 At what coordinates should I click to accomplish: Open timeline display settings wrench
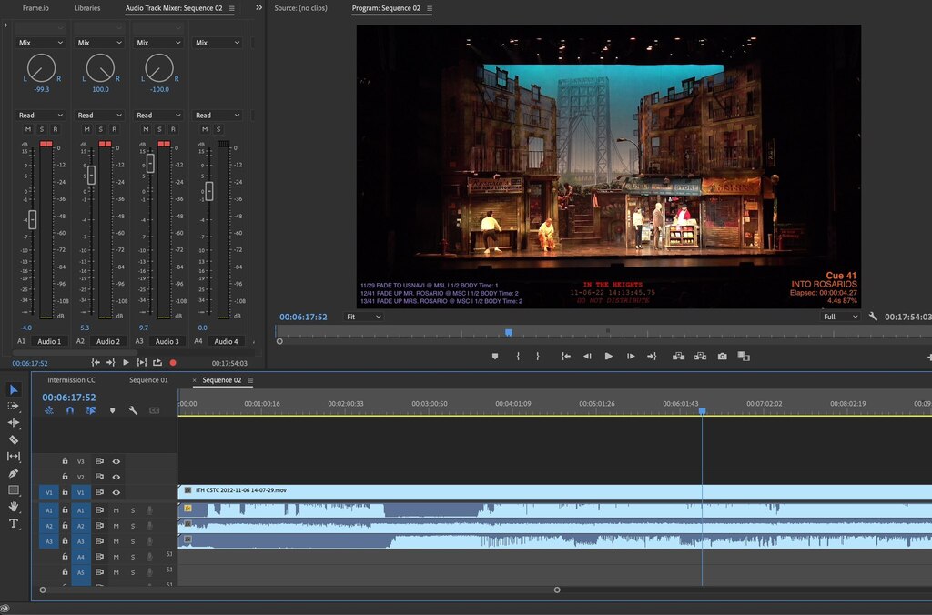[x=133, y=410]
